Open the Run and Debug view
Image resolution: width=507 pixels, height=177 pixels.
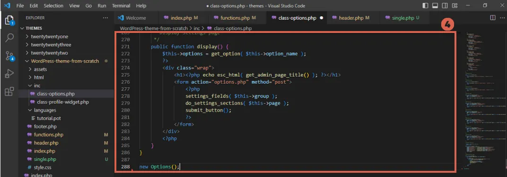coord(9,74)
